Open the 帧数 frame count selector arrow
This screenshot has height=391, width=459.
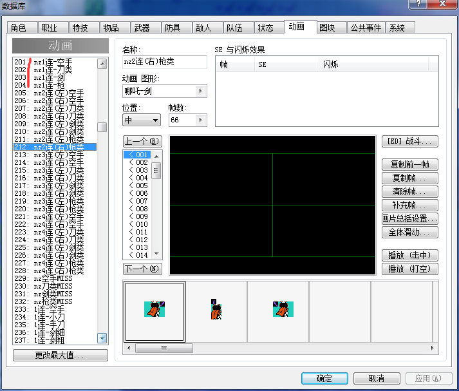coord(200,120)
